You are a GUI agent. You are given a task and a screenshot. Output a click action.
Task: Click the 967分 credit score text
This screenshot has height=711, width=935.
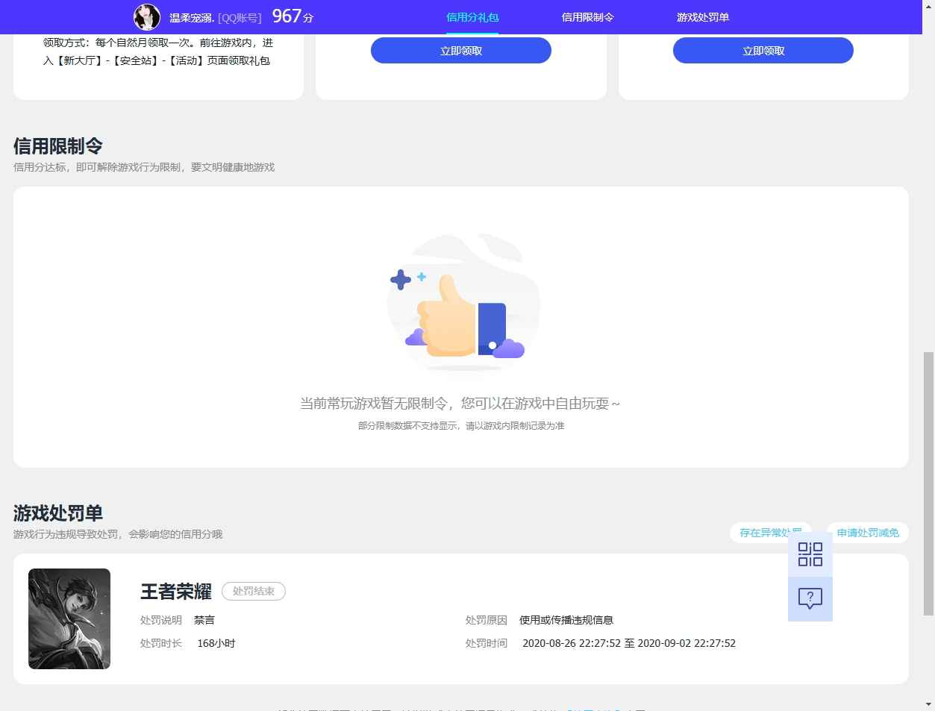pyautogui.click(x=293, y=16)
